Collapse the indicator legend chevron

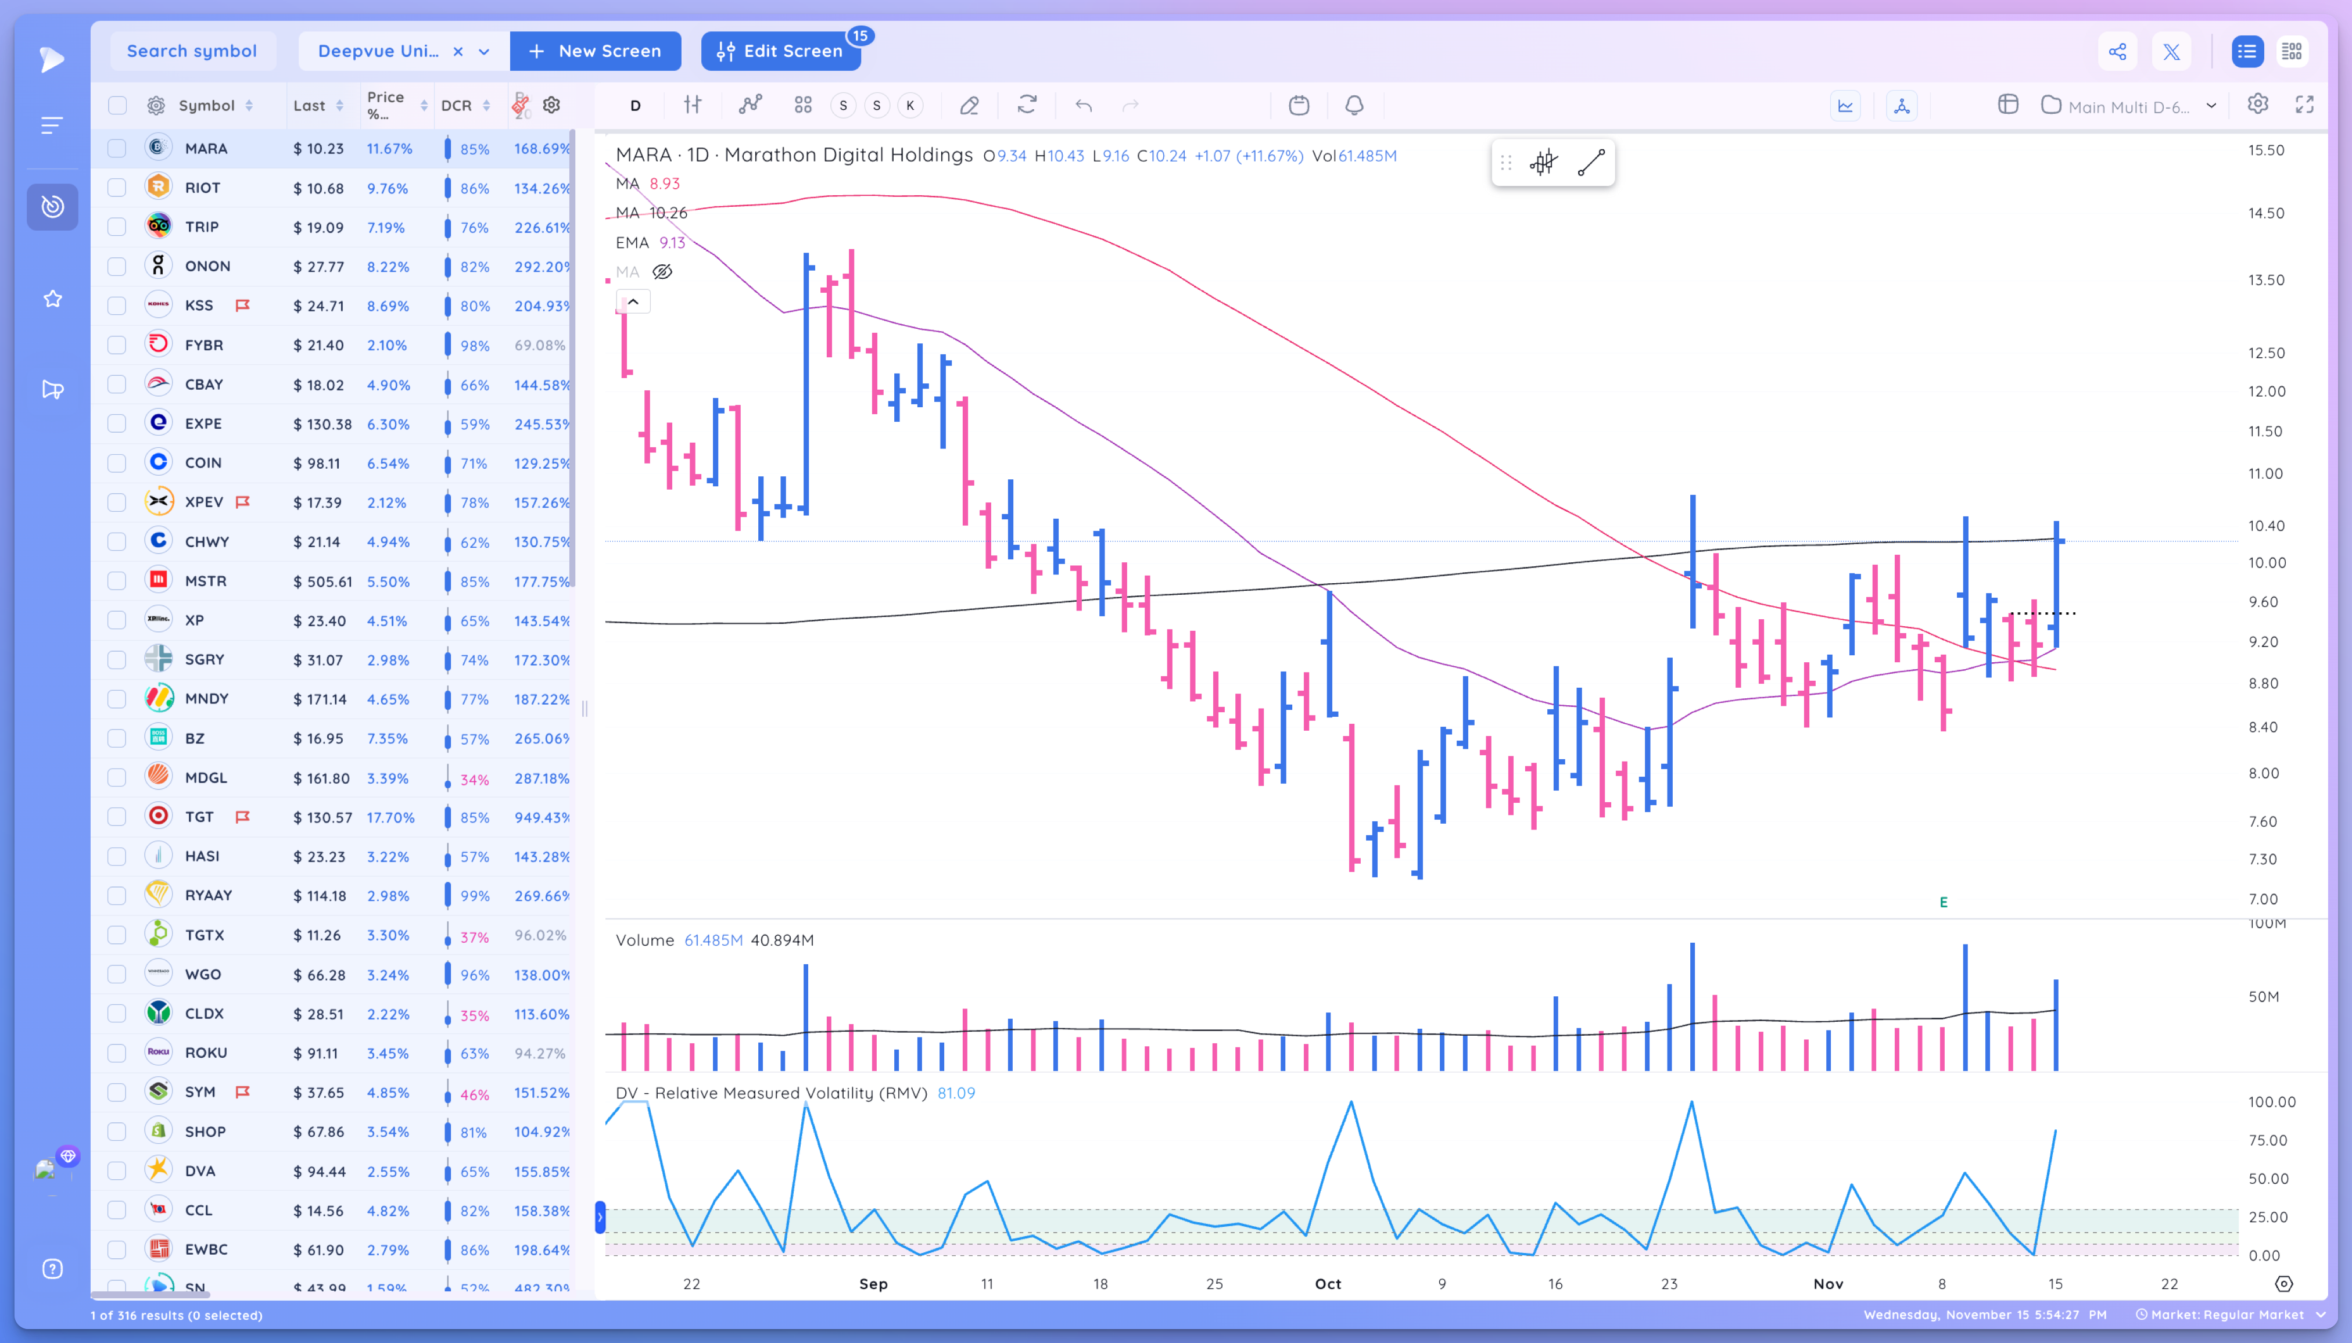(633, 301)
